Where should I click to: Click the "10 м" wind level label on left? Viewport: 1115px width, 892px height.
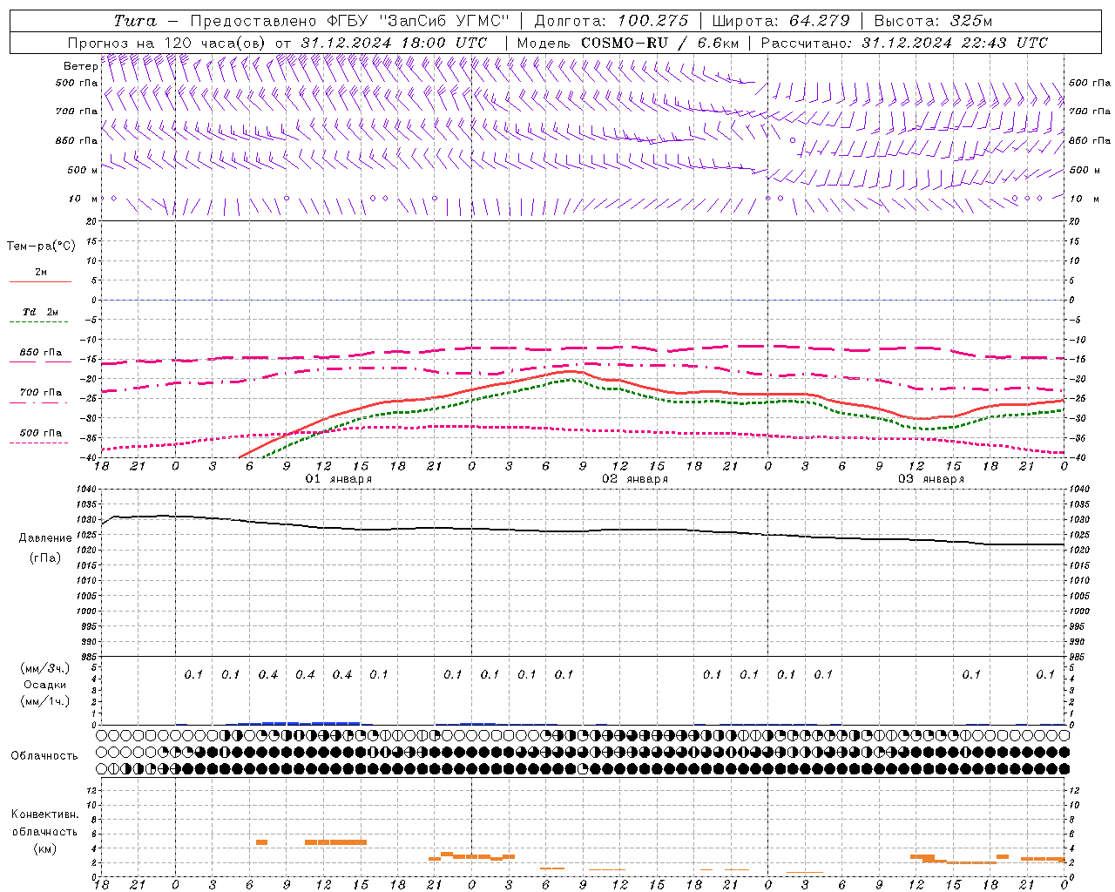pyautogui.click(x=83, y=199)
